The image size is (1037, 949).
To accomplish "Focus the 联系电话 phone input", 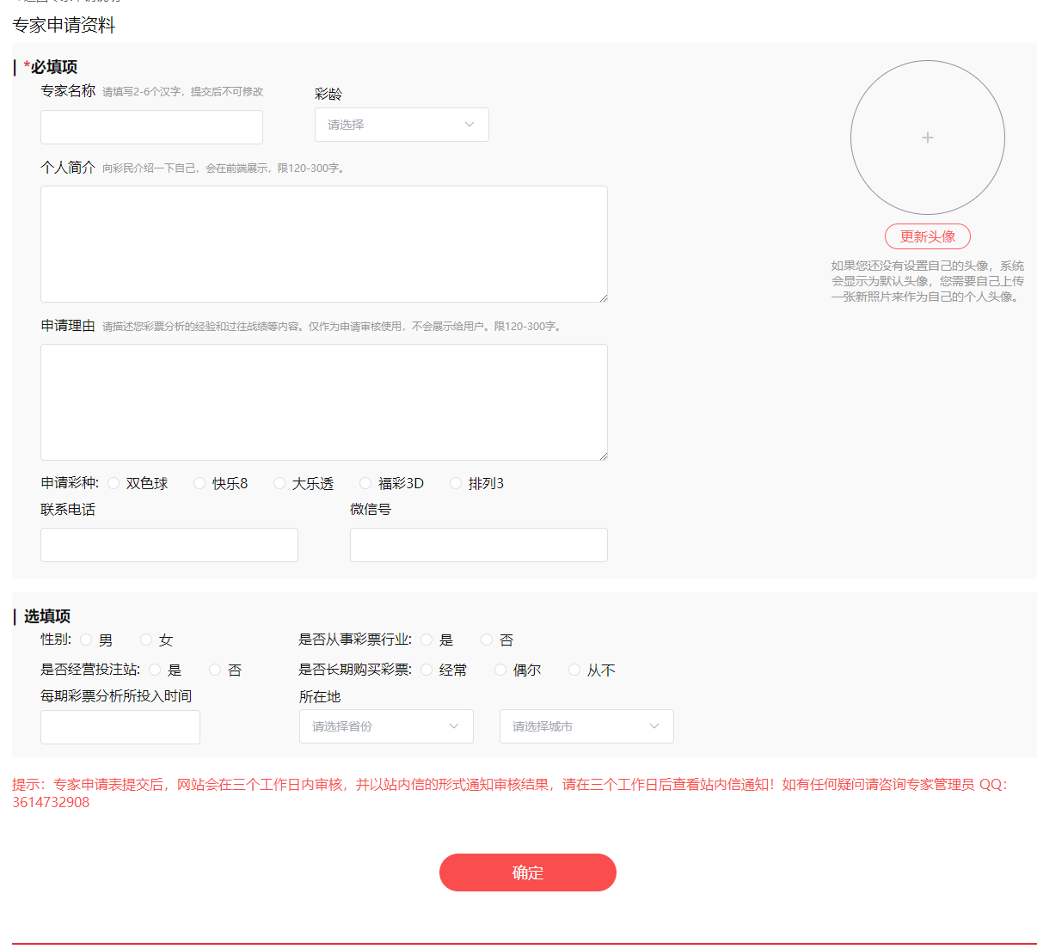I will [x=169, y=544].
